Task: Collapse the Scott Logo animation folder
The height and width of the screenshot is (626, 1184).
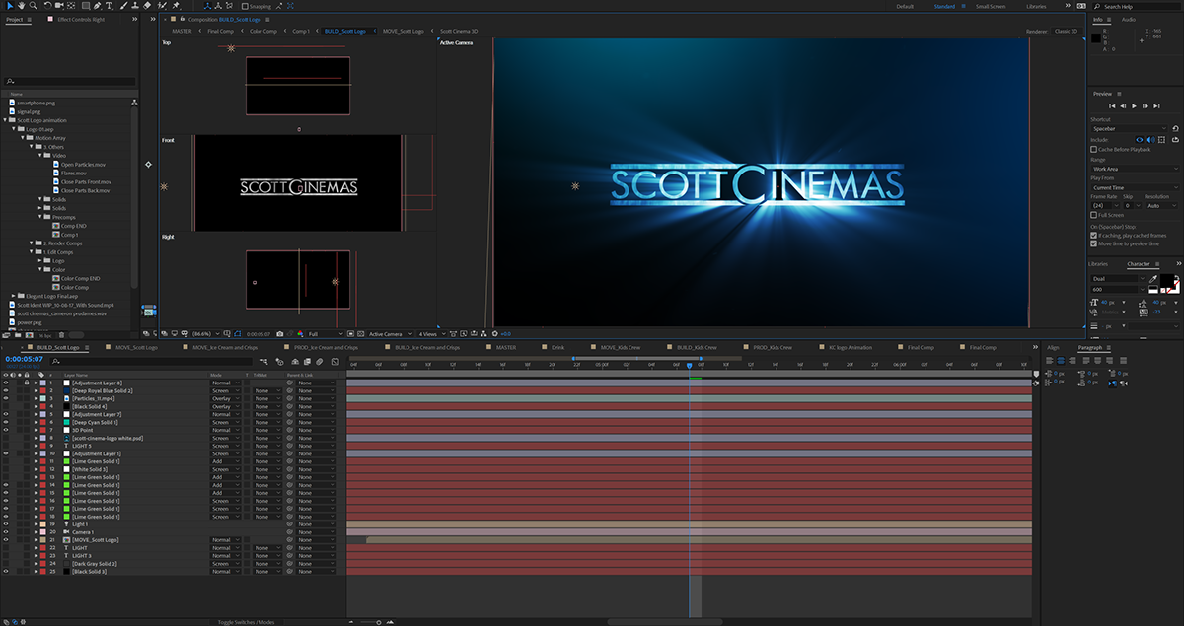Action: (x=7, y=120)
